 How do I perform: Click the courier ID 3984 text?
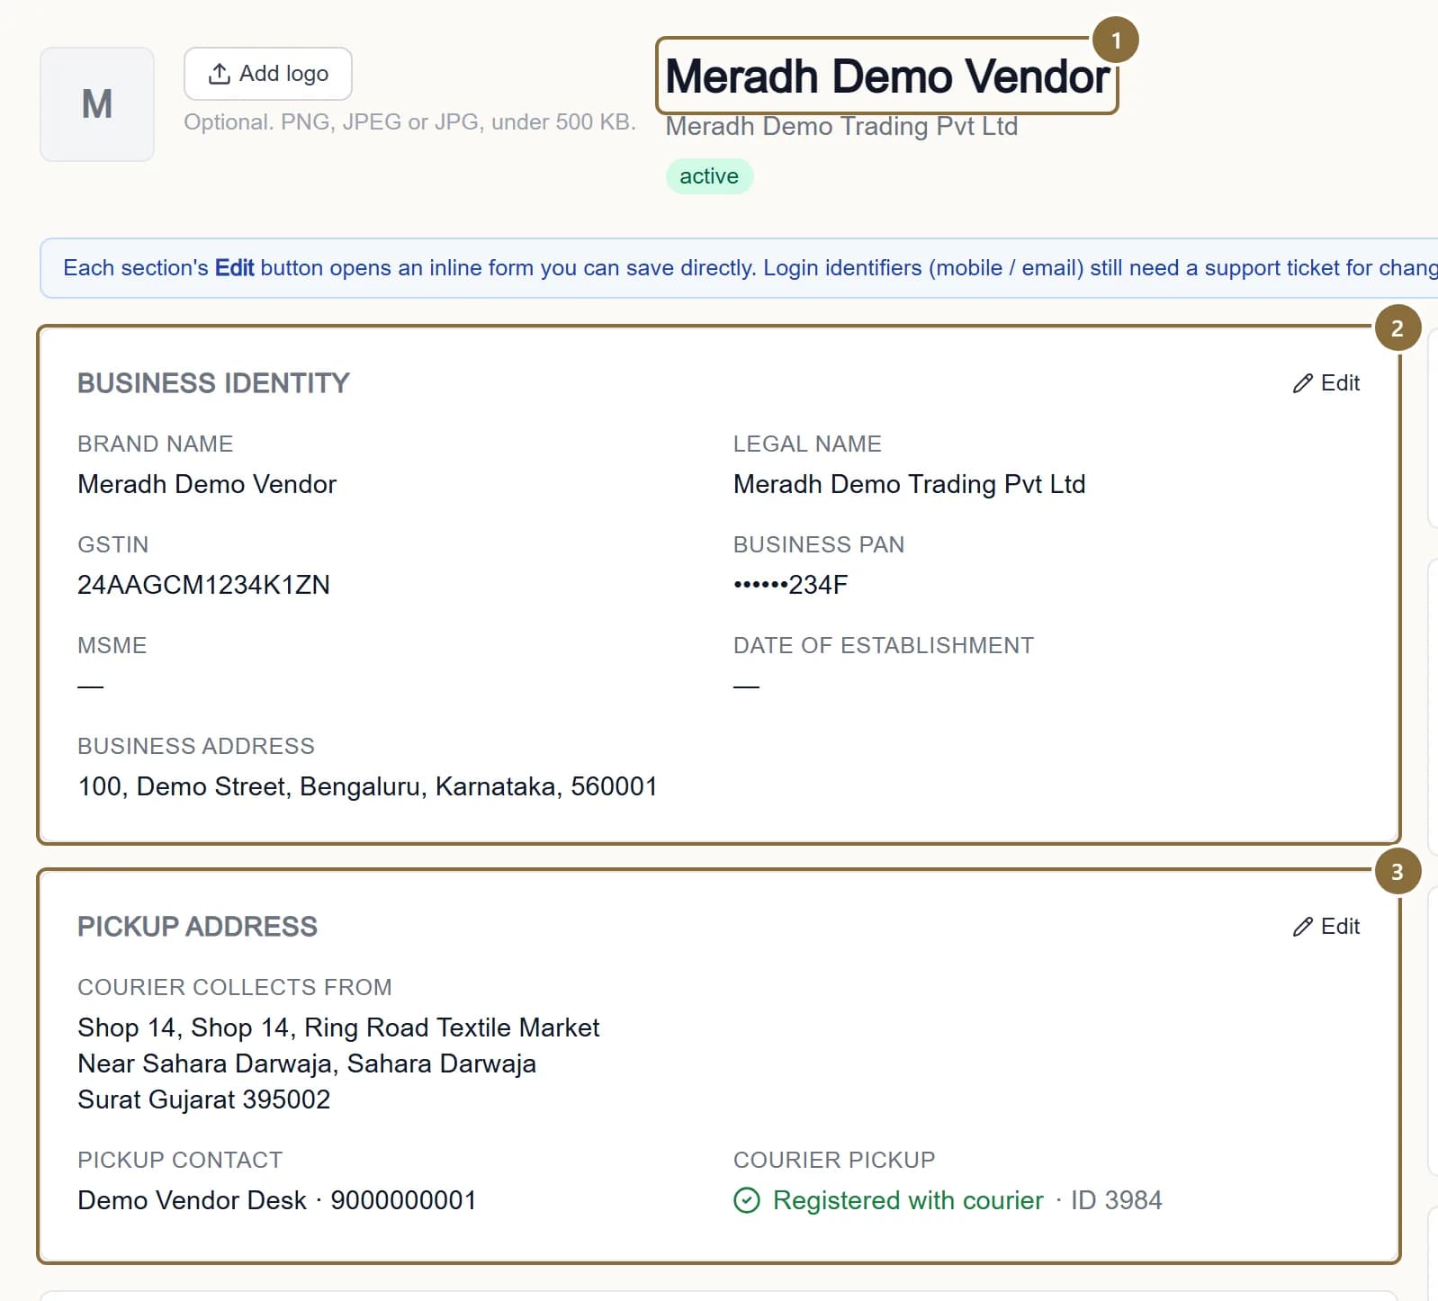coord(1116,1200)
